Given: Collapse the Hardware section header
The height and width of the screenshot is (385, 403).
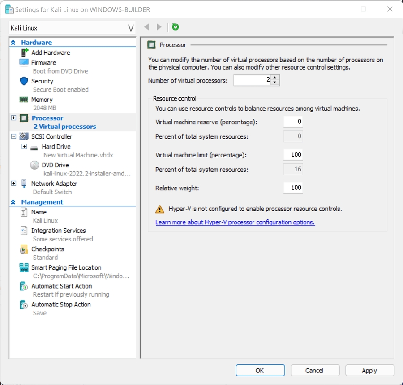Looking at the screenshot, I should (x=13, y=43).
